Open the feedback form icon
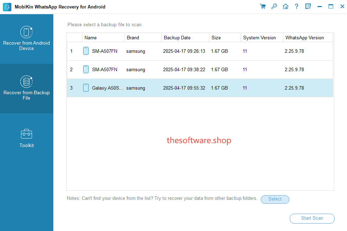Viewport: 347px width, 231px height. click(308, 6)
